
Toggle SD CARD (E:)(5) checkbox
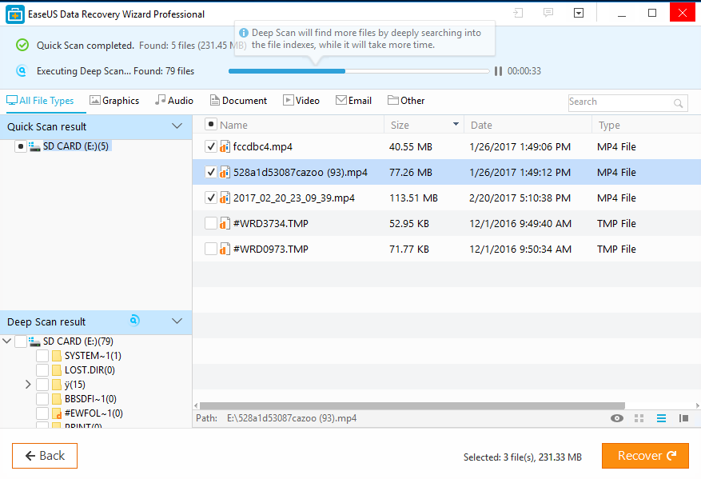[21, 146]
